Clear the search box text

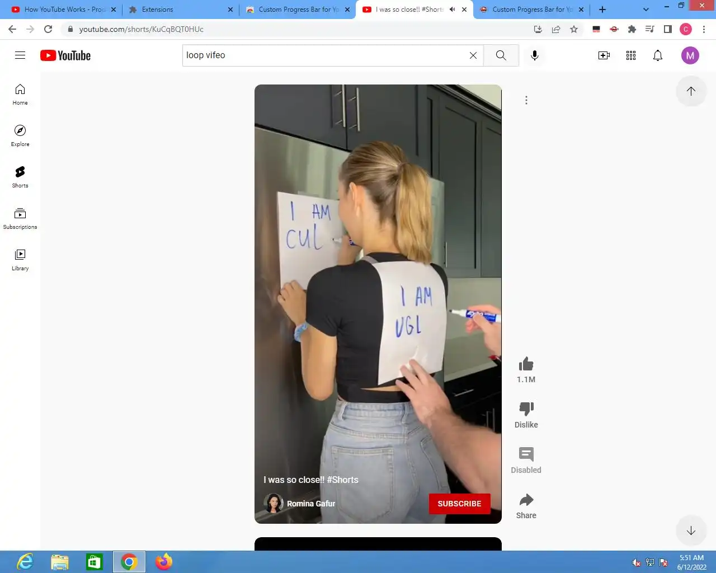tap(473, 55)
